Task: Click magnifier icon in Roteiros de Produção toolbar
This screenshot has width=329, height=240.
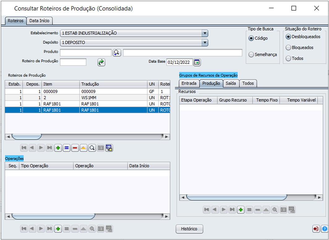Action: [x=92, y=148]
